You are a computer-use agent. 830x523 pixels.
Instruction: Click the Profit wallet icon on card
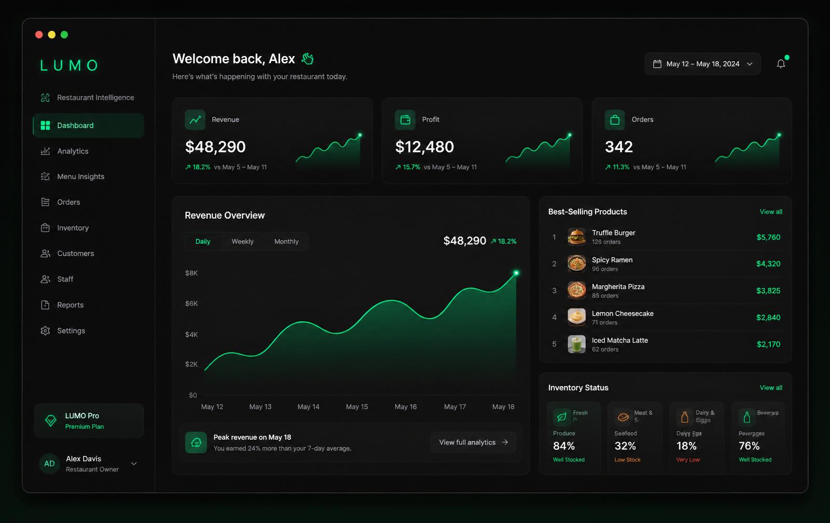[405, 120]
